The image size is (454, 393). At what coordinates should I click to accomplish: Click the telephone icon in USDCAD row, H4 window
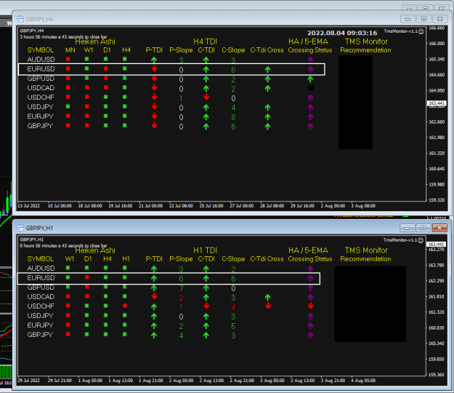click(x=310, y=88)
